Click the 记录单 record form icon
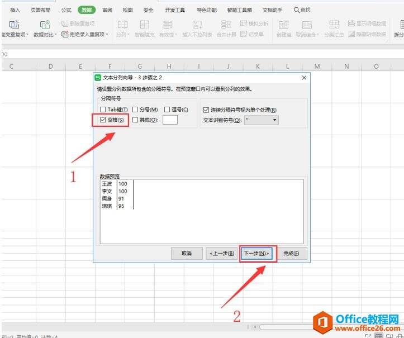This screenshot has height=338, width=404. pos(244,34)
